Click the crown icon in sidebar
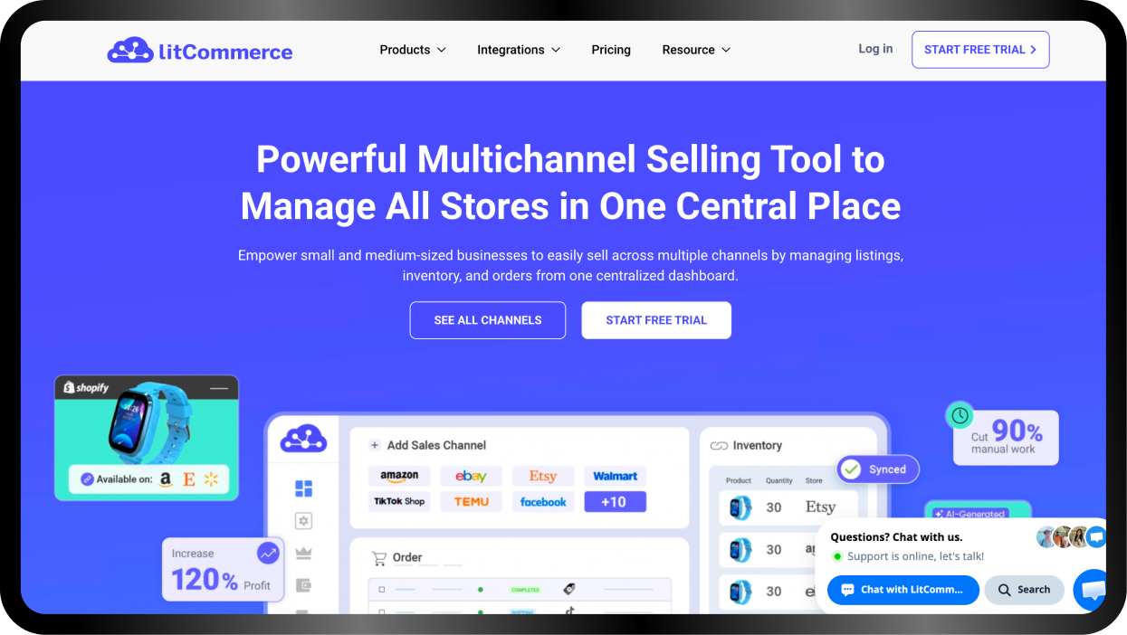Image resolution: width=1127 pixels, height=635 pixels. click(303, 553)
